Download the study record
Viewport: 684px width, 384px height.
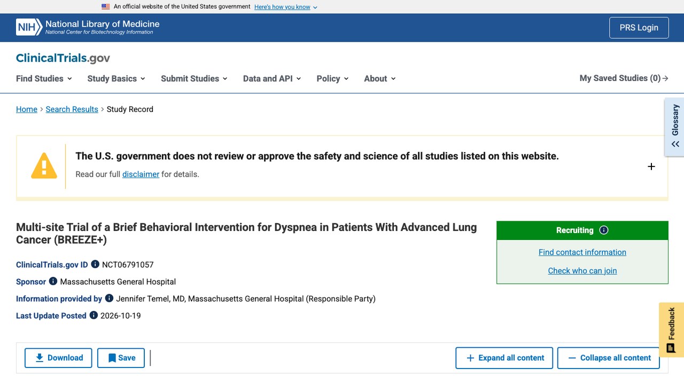(58, 358)
